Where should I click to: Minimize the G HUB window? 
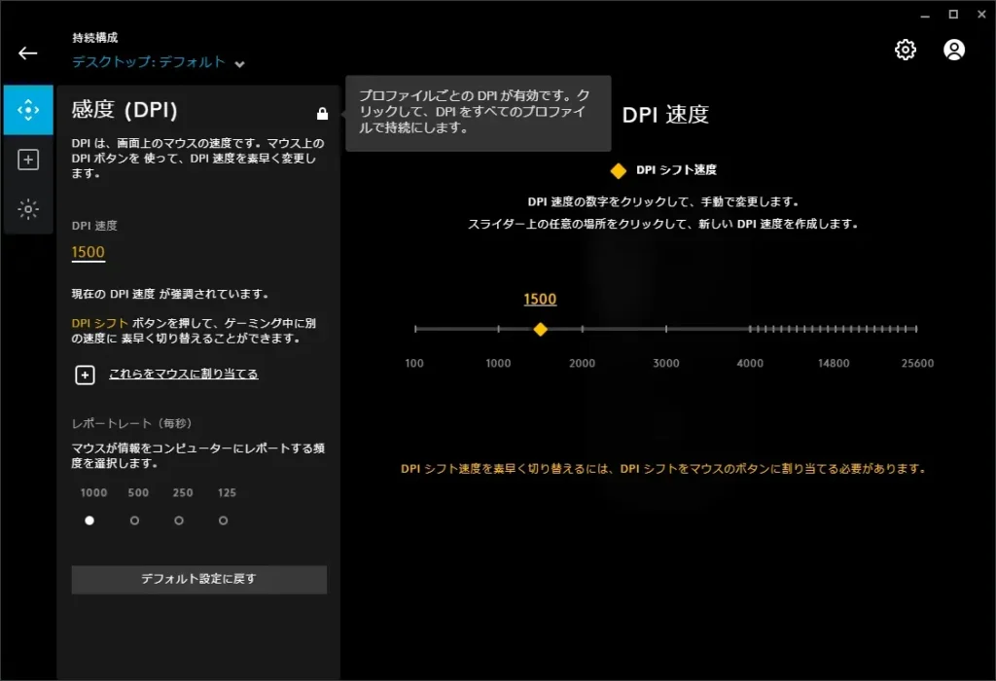[x=925, y=15]
